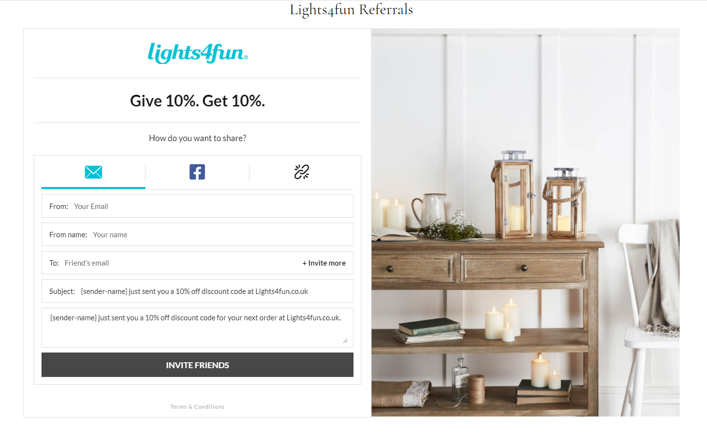Viewport: 707px width, 437px height.
Task: Click the 'Subject:' label text
Action: [62, 291]
